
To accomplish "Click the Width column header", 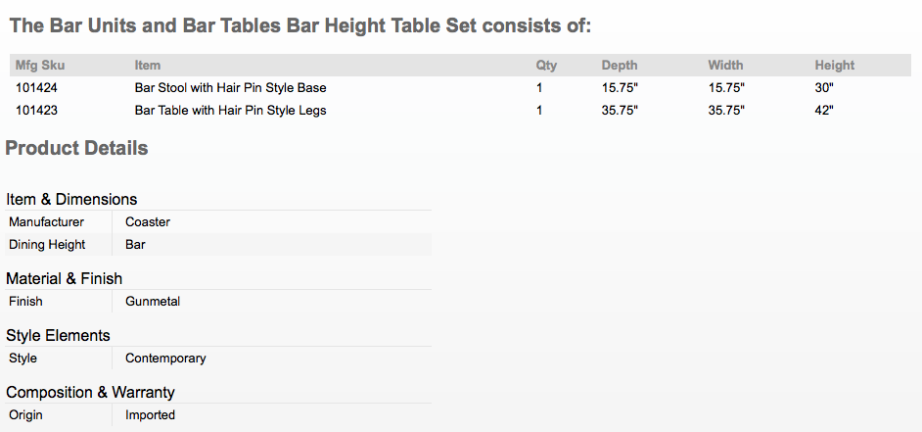I will tap(725, 66).
